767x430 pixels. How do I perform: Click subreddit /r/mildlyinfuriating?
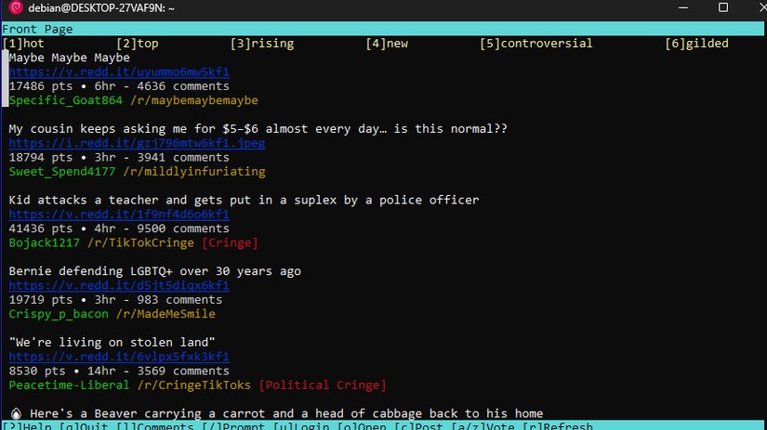pyautogui.click(x=194, y=172)
